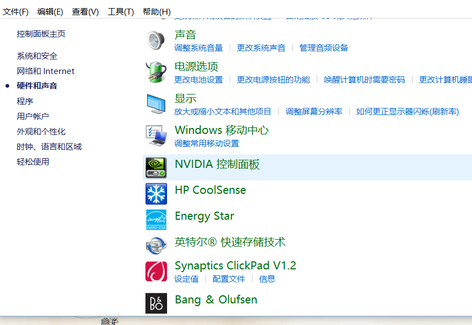
Task: Click 如何更正显示器闪烁(刷新率) link
Action: click(x=408, y=112)
